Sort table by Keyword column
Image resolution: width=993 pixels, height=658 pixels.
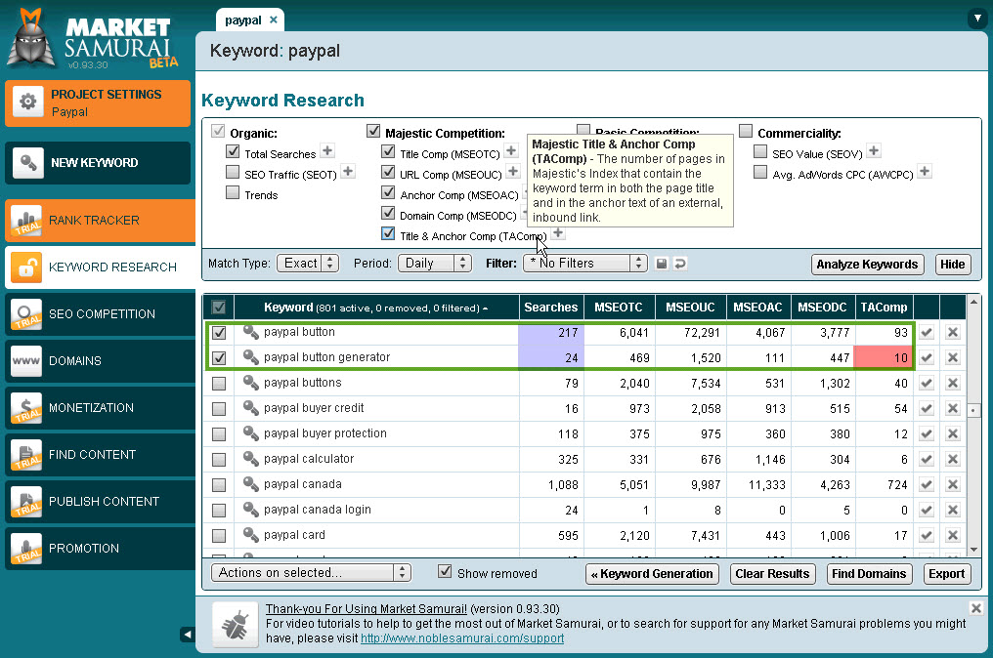pos(376,308)
